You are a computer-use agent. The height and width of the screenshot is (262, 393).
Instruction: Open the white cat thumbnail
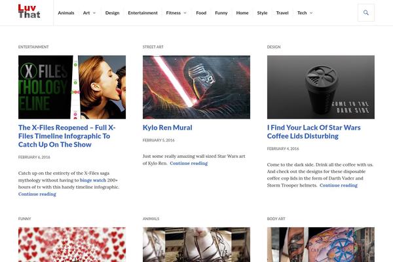tap(196, 245)
